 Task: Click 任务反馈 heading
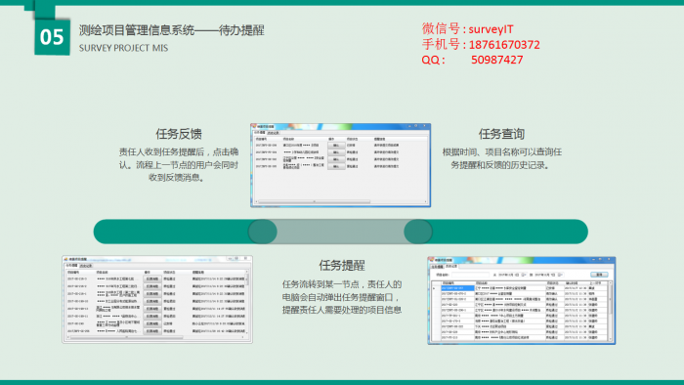tap(179, 134)
